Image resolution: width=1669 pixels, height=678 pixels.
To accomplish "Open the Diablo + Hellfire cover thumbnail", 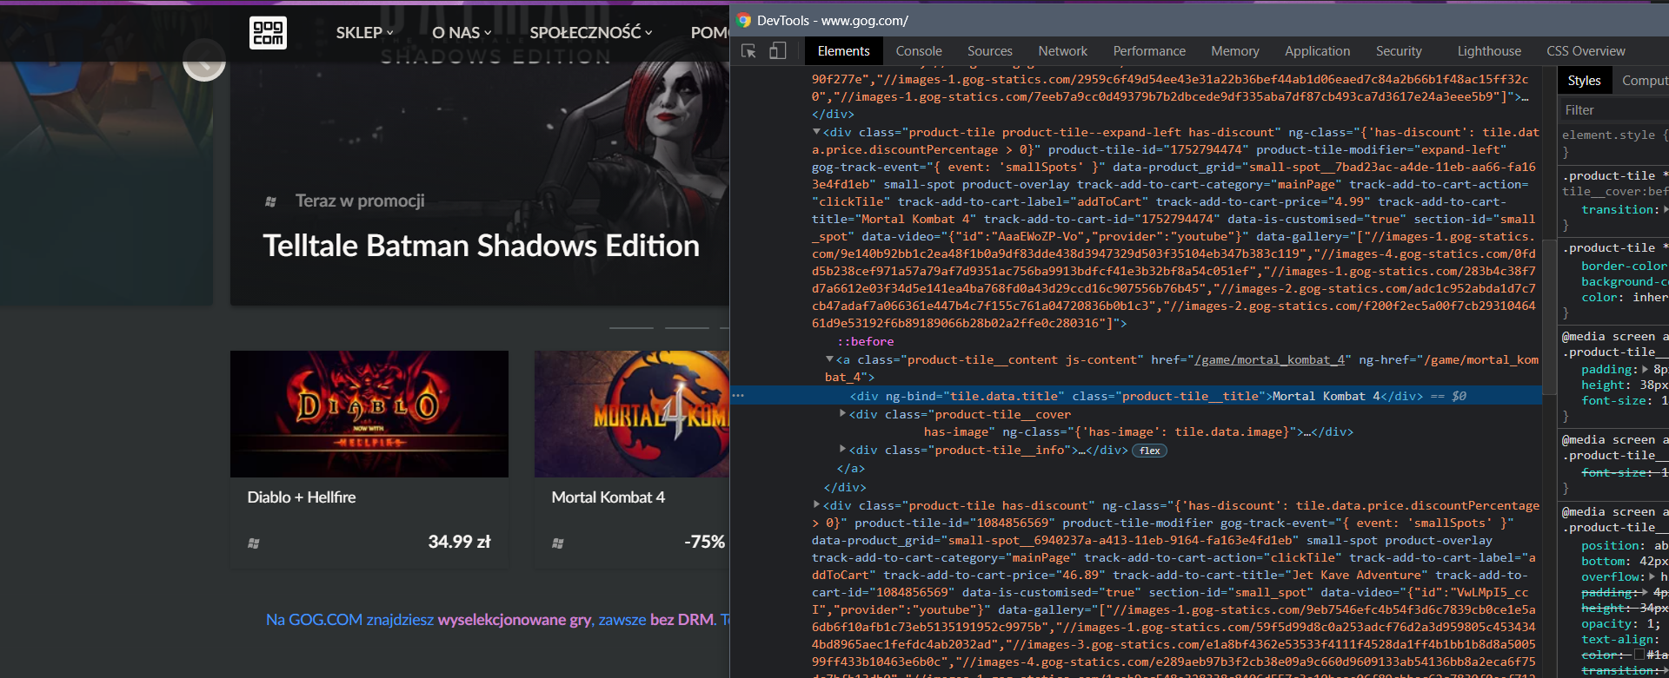I will tap(369, 414).
